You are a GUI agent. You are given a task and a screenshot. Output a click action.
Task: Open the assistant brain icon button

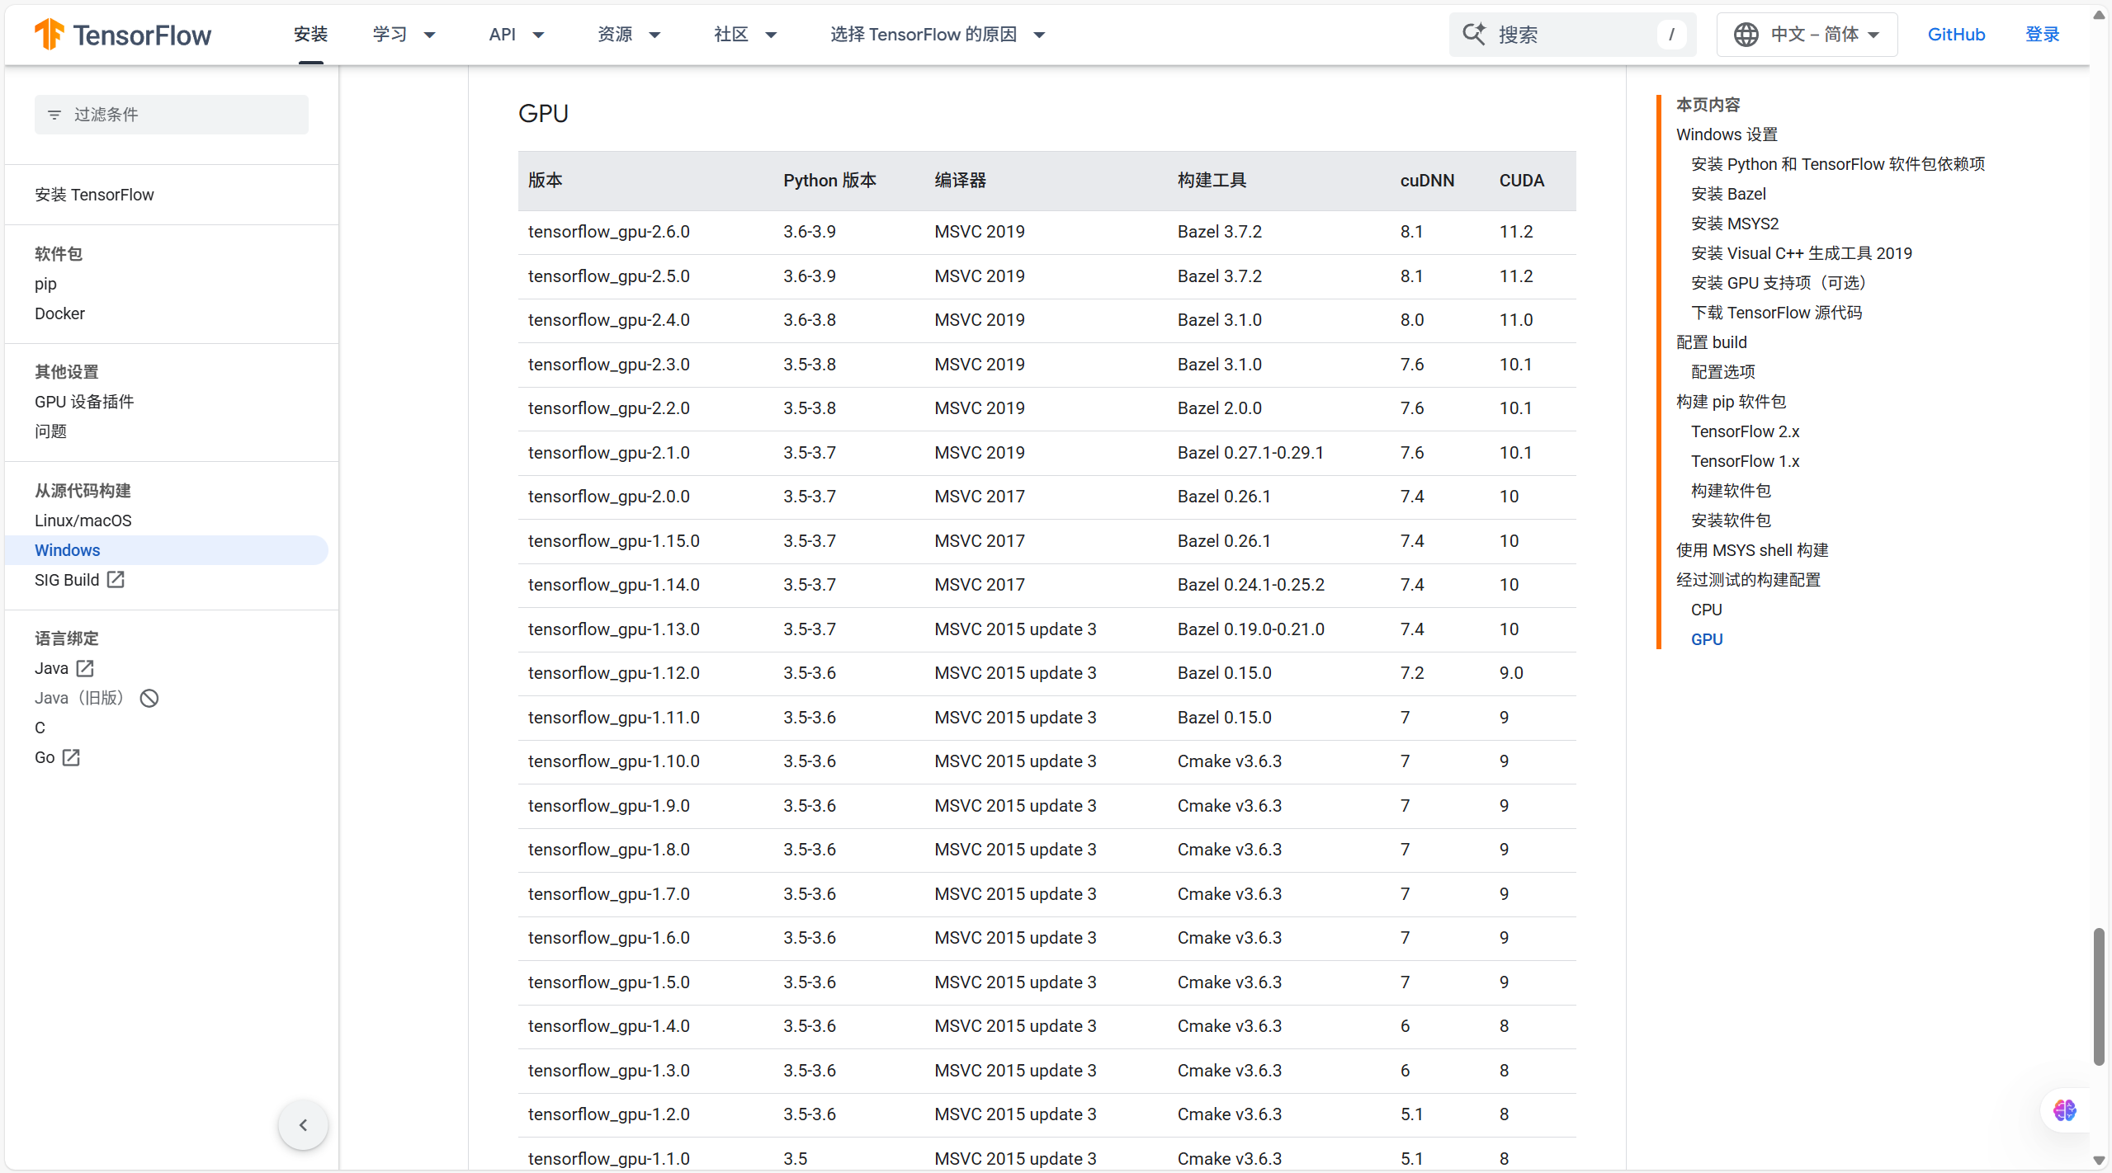[x=2064, y=1110]
